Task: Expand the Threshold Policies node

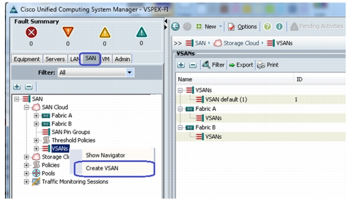Action: 36,140
